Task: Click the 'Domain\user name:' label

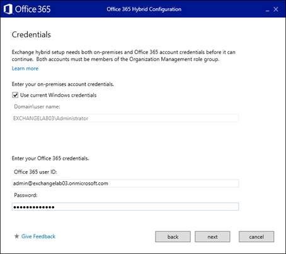Action: (37, 107)
